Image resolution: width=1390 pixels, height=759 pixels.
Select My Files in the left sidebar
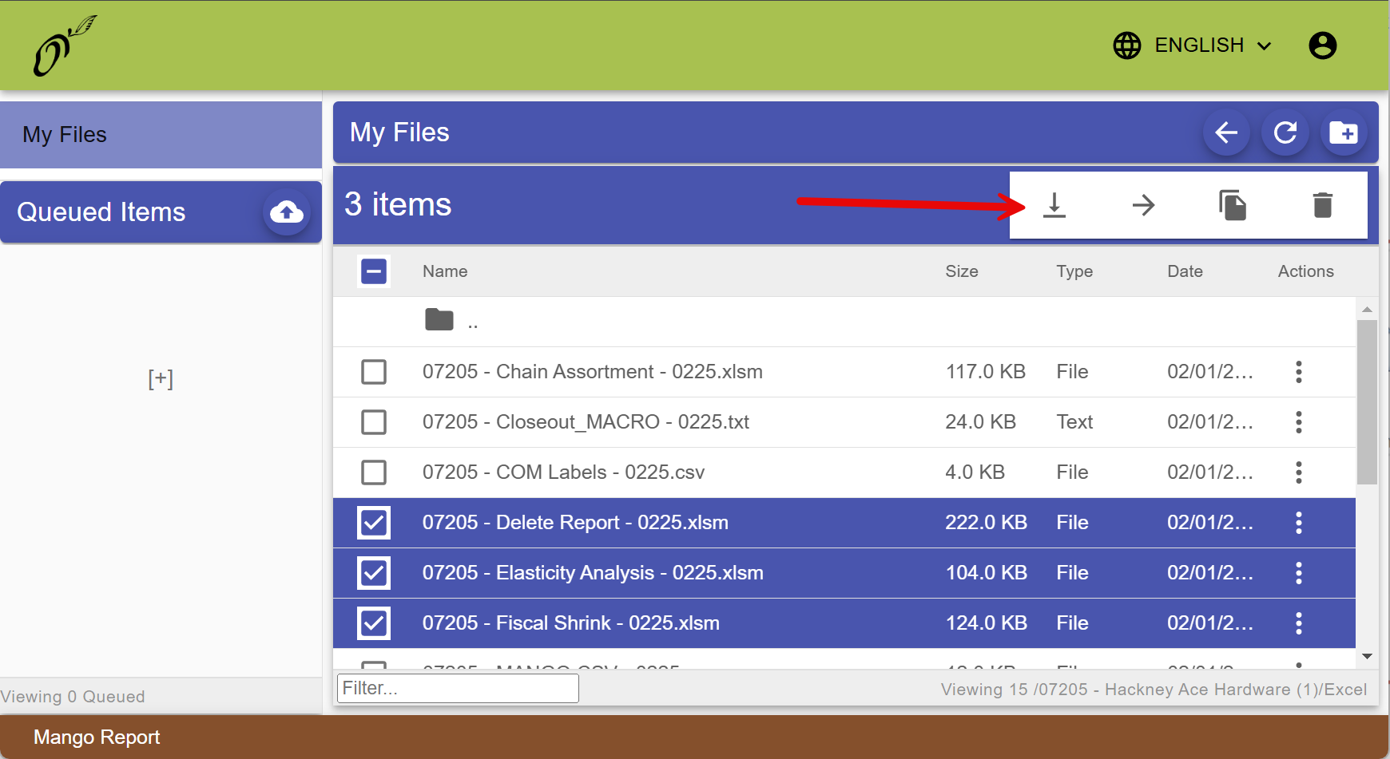click(x=160, y=135)
